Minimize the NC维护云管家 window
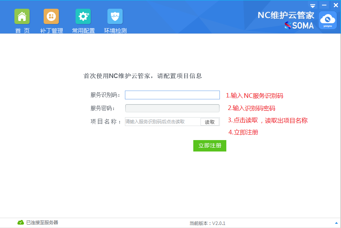The height and width of the screenshot is (228, 341). point(324,5)
